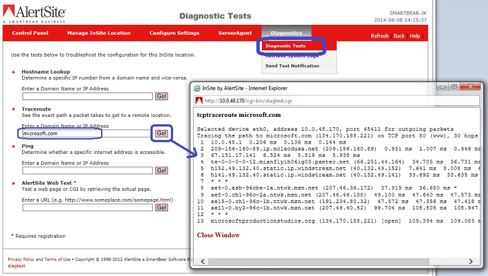Click Go! for Hostname Lookup
488x276 pixels.
[x=161, y=96]
